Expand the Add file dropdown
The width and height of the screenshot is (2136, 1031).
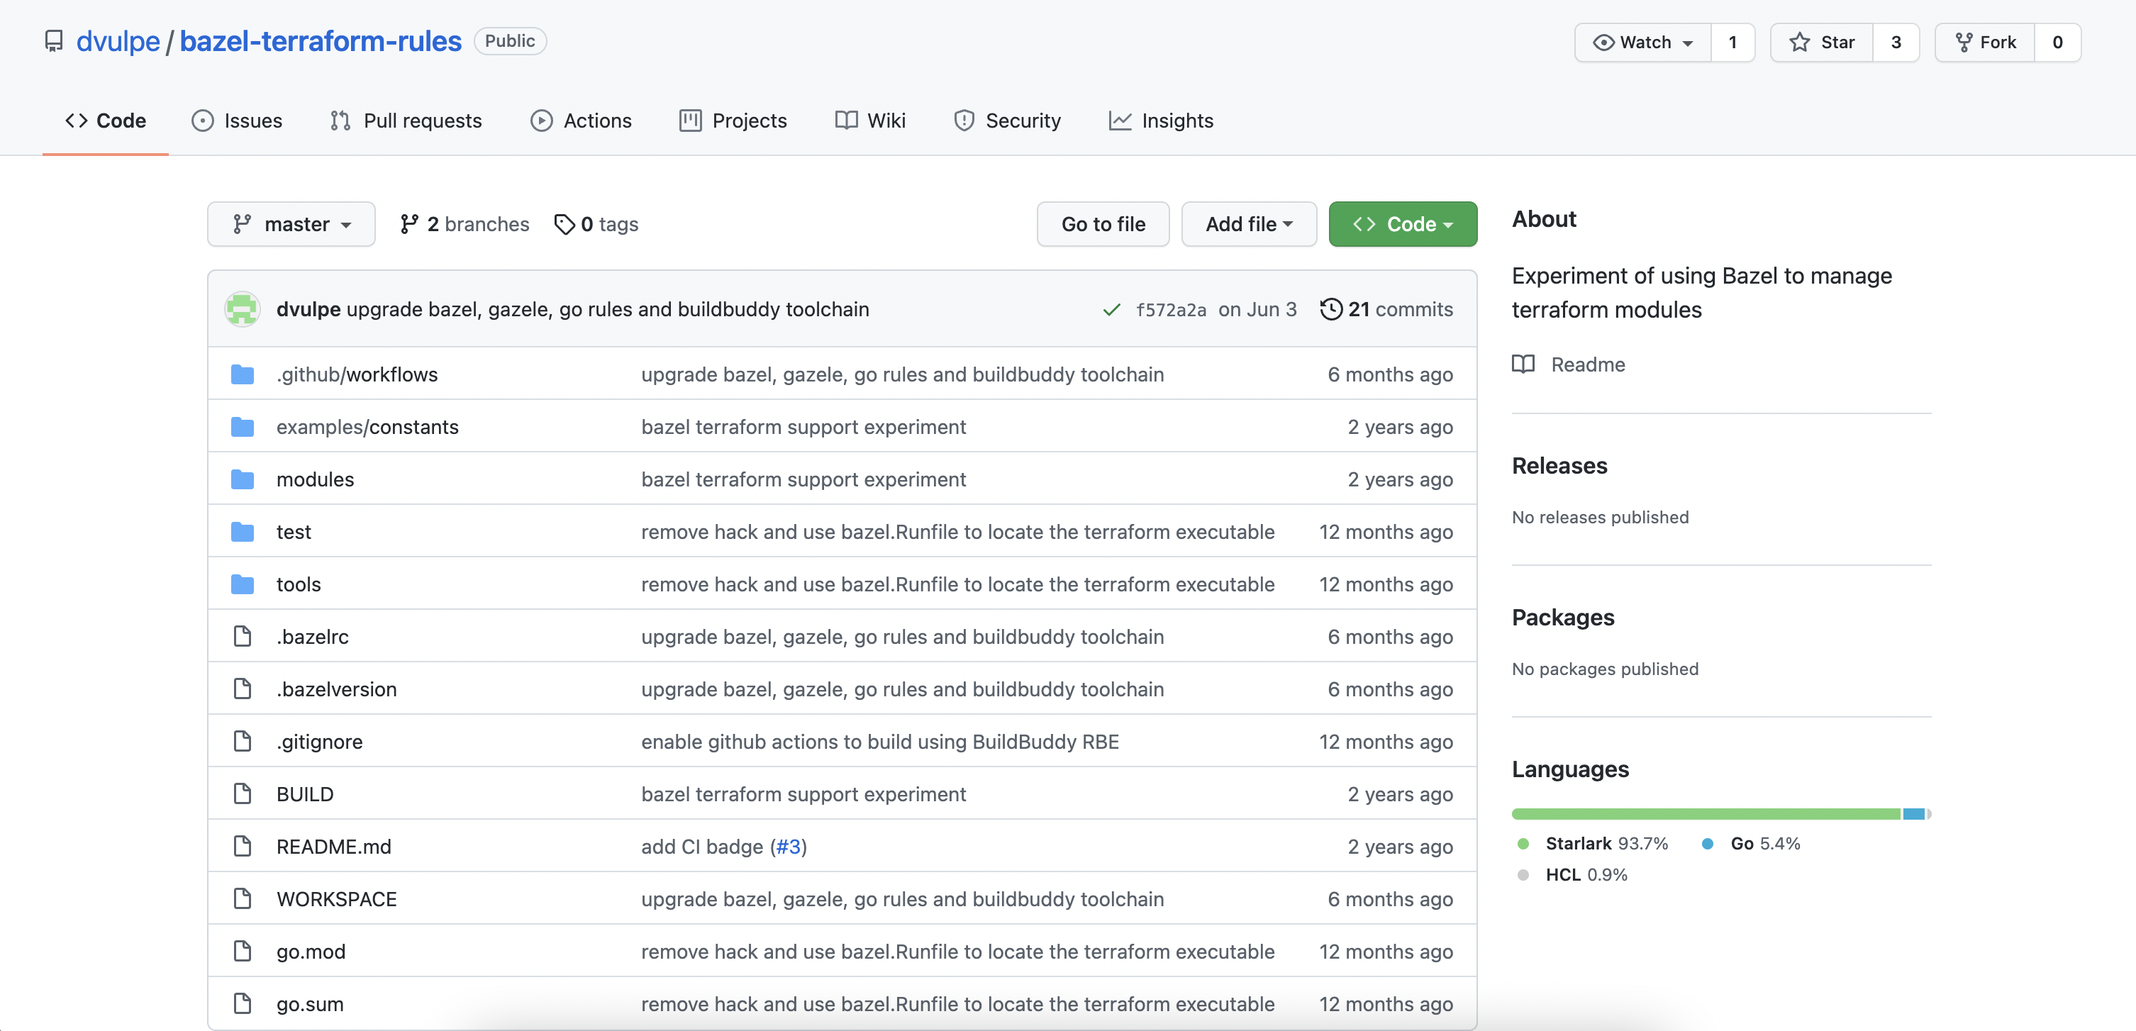[1248, 225]
